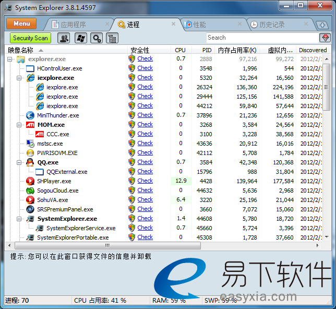Click status bar text 进程: 70
This screenshot has width=336, height=309.
pyautogui.click(x=17, y=301)
